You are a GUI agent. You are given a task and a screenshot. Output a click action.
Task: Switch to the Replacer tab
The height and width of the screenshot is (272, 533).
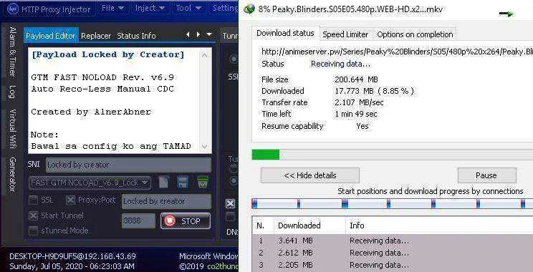pos(96,36)
